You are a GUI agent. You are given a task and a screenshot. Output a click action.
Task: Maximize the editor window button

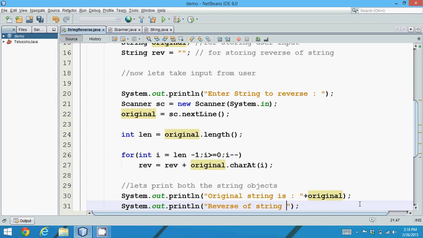click(x=418, y=29)
